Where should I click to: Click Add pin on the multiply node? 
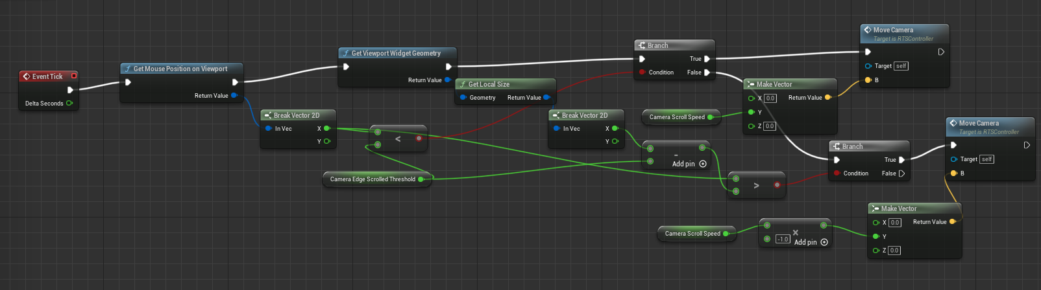[x=811, y=242]
